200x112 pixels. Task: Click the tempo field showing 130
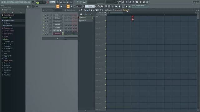click(x=52, y=2)
